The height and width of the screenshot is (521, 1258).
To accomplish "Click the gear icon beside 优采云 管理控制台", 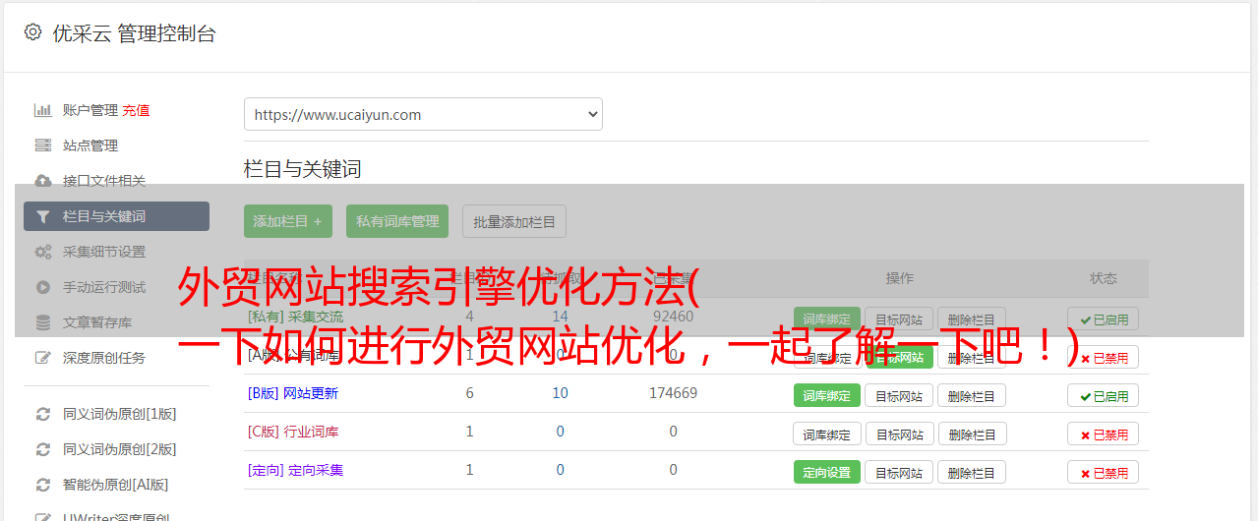I will point(32,32).
